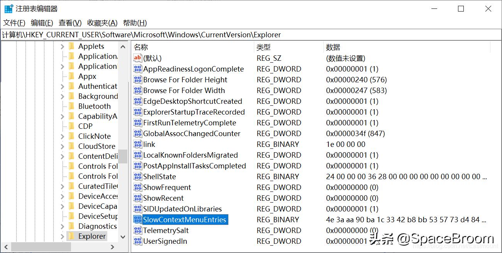Select the SlowContextMenuEntries value

184,220
